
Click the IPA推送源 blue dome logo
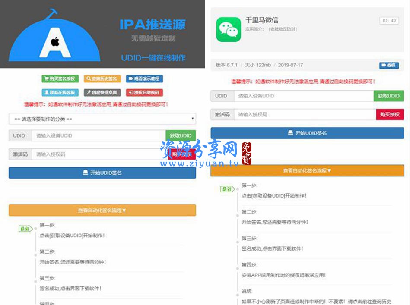(54, 35)
